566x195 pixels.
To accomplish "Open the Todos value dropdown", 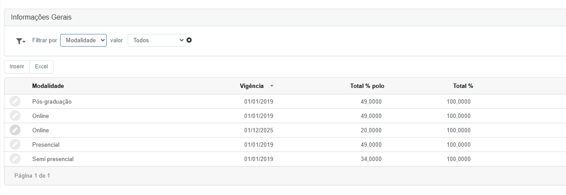I will (x=156, y=40).
